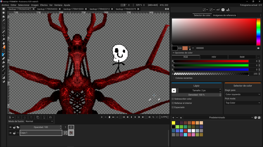263x147 pixels.
Task: Jump to the first frame
Action: [x=124, y=117]
